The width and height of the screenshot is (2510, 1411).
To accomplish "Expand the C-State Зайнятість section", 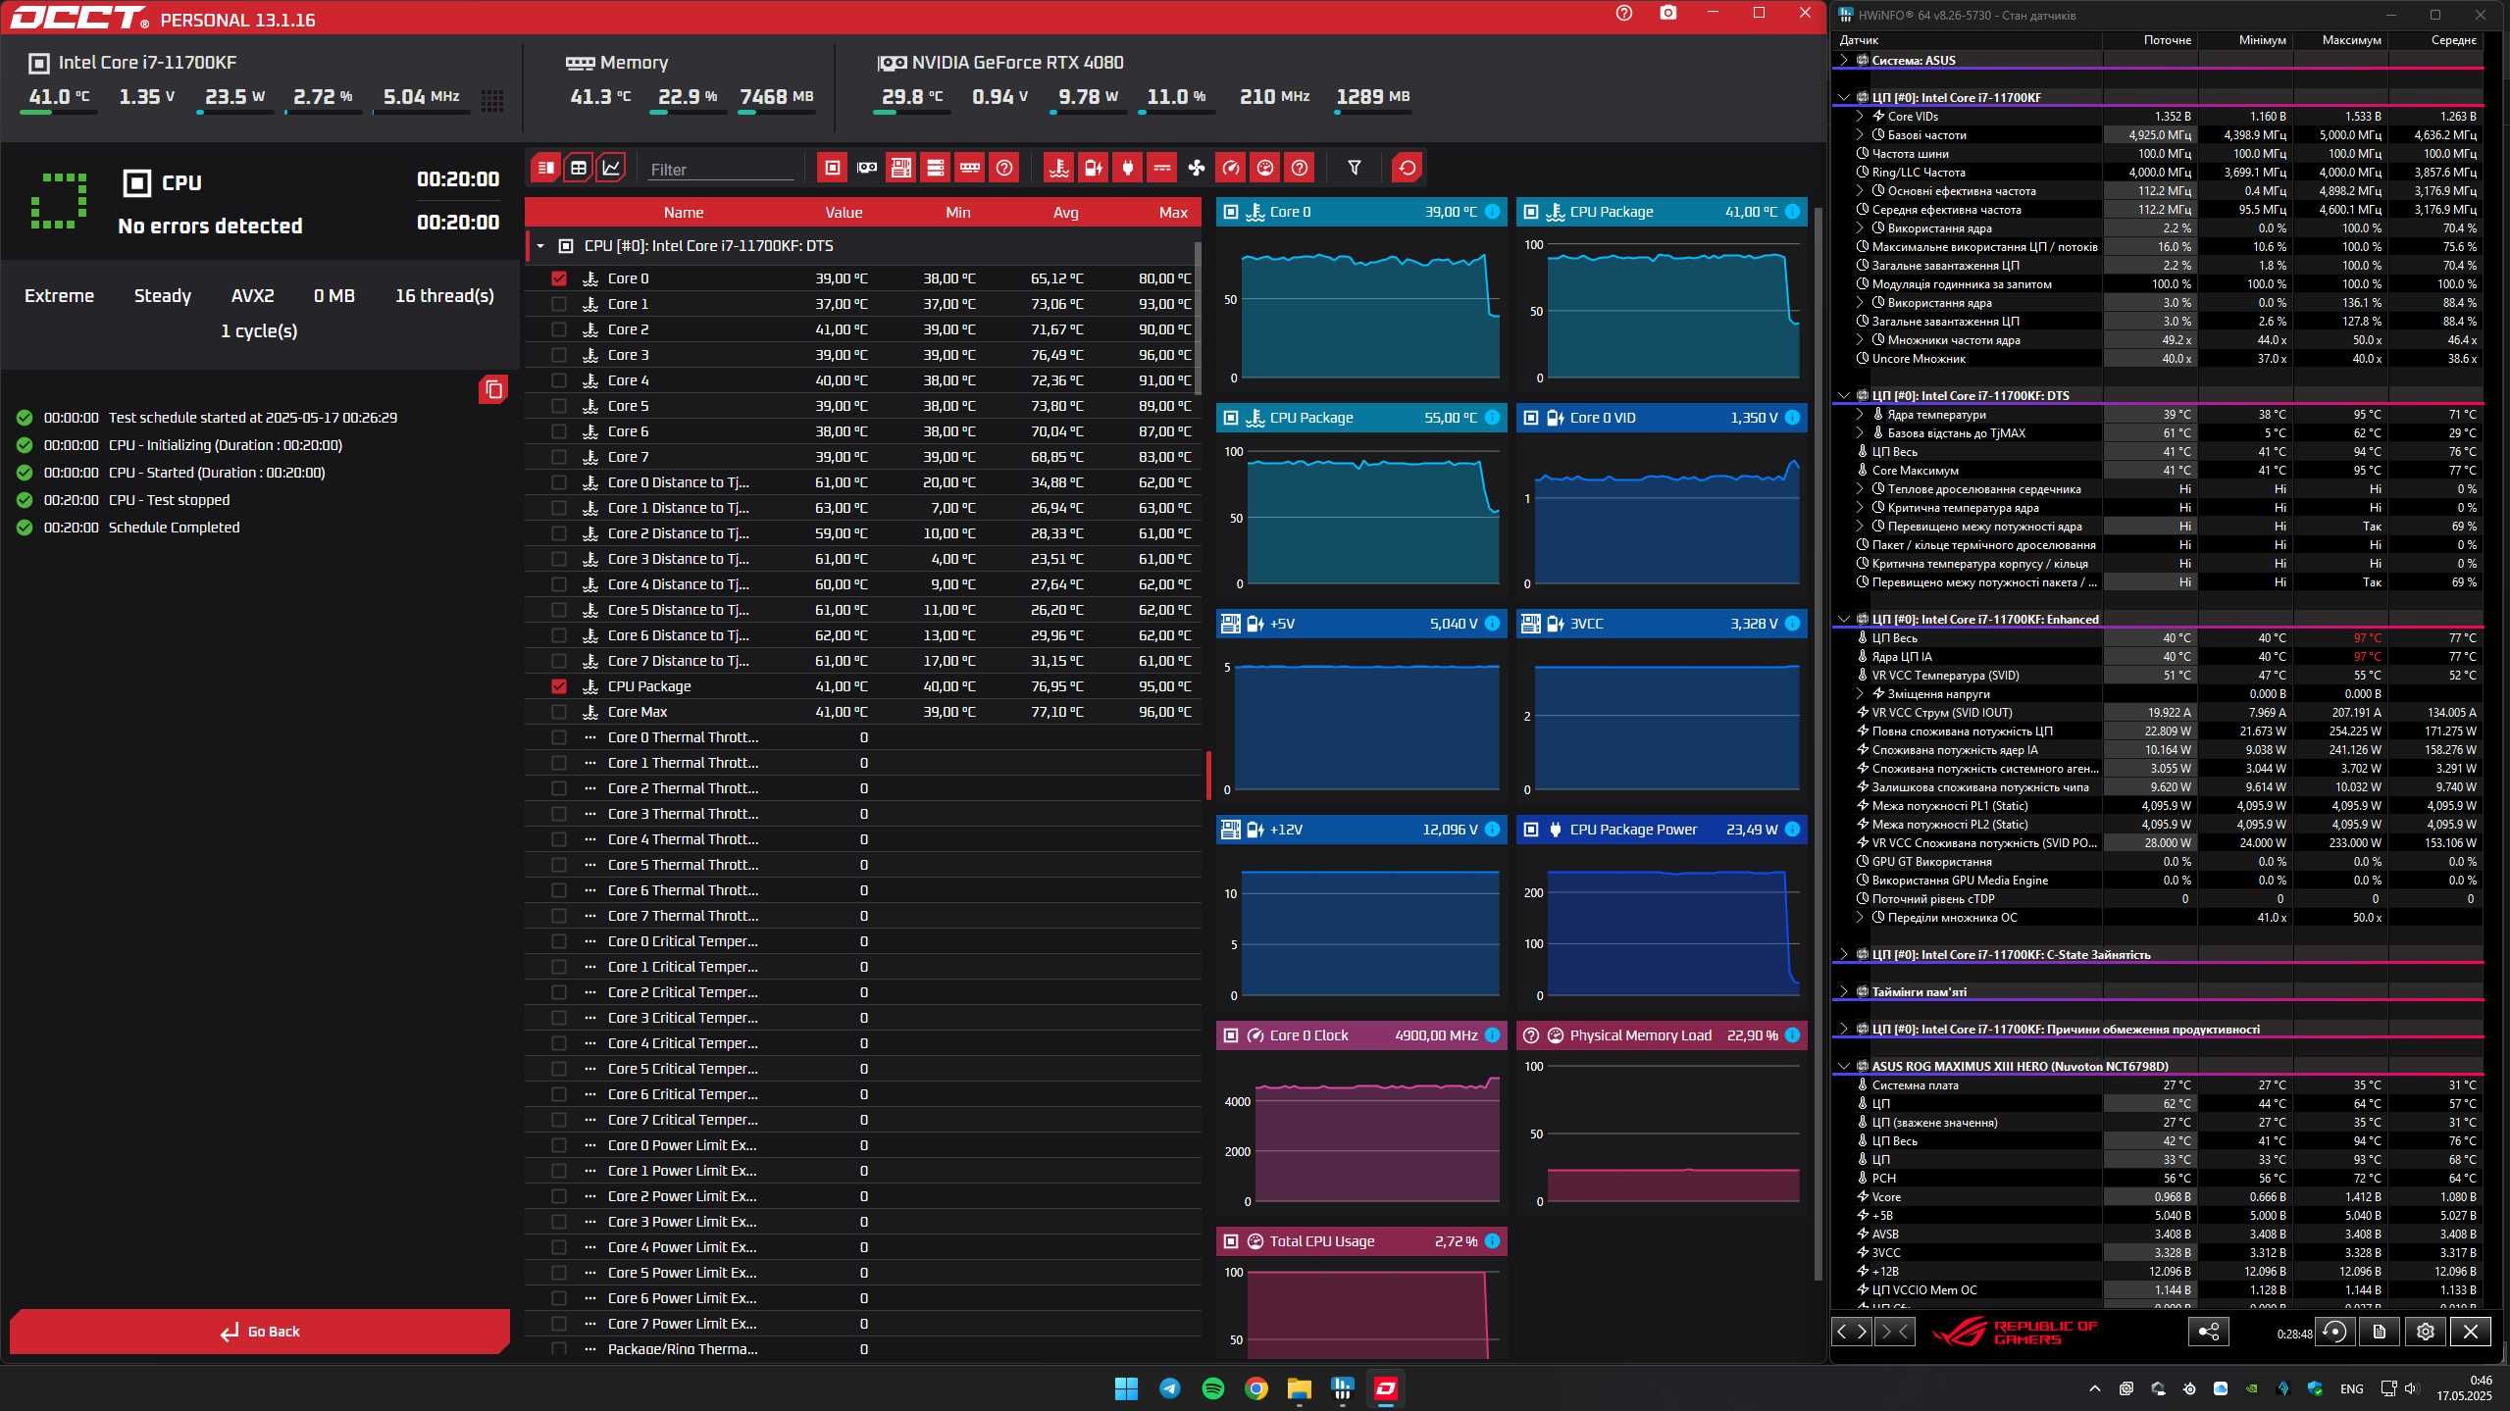I will pyautogui.click(x=1844, y=954).
